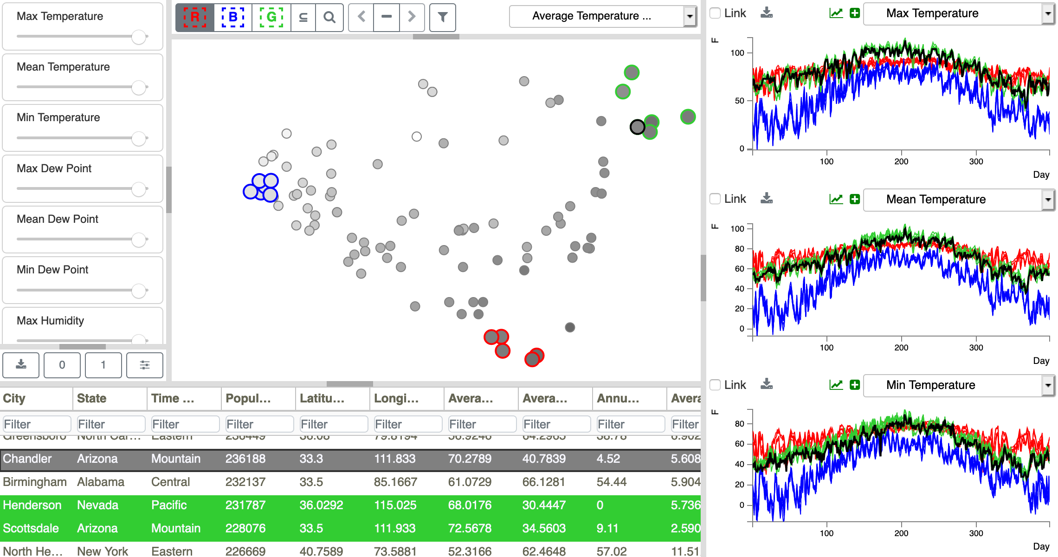Image resolution: width=1058 pixels, height=557 pixels.
Task: Focus the Annu... column filter field
Action: (x=631, y=424)
